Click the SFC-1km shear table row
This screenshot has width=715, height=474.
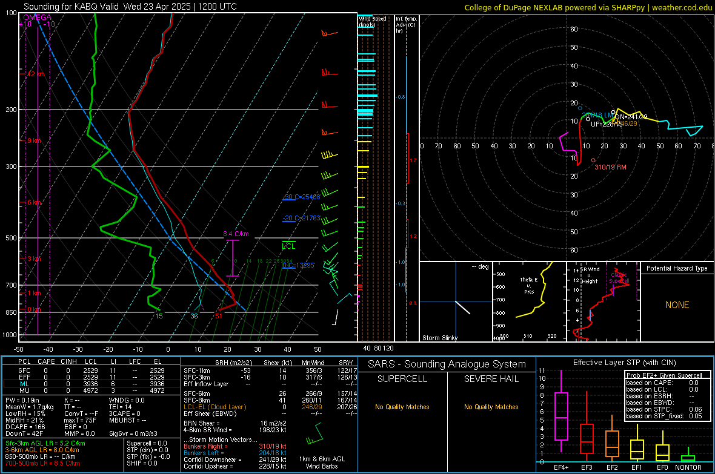[270, 371]
